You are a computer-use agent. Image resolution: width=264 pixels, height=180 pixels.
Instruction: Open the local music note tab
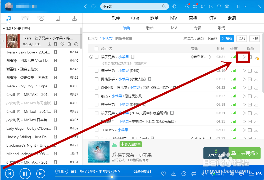coord(8,18)
